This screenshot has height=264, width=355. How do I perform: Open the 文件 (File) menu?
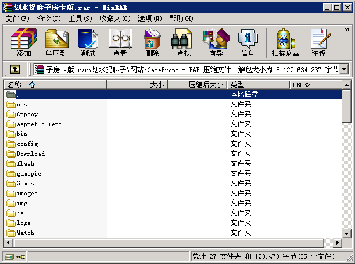pyautogui.click(x=17, y=19)
